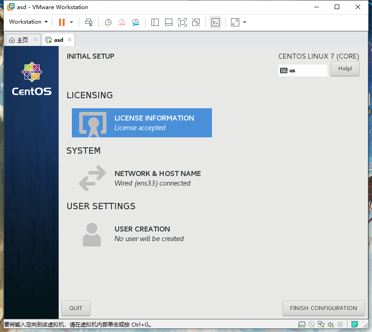Click the window resize grip corner
Image resolution: width=372 pixels, height=332 pixels.
[366, 326]
